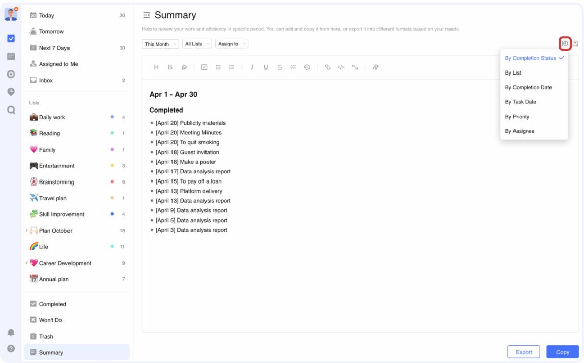Open the This Month date range dropdown
This screenshot has width=584, height=363.
[x=160, y=44]
